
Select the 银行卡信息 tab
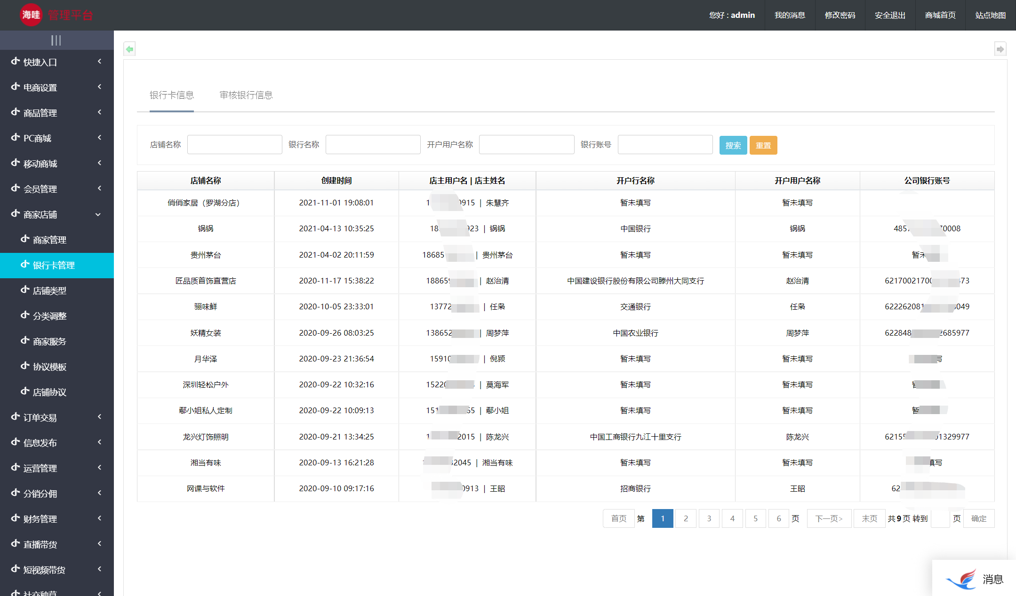point(172,95)
